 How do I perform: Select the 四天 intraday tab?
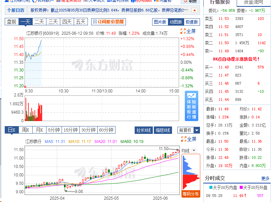click(x=67, y=22)
